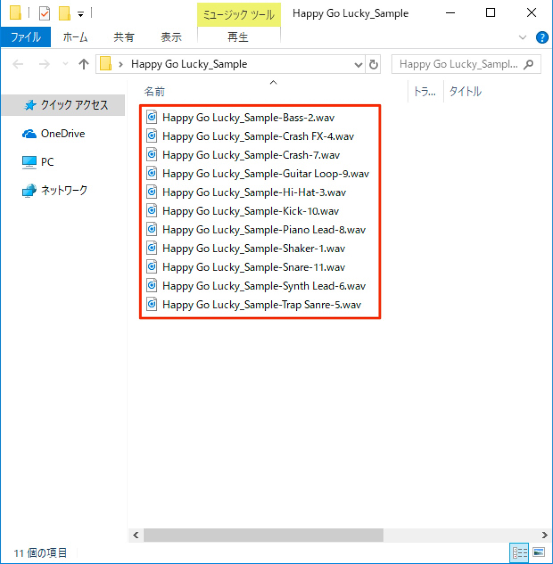Click the New Folder quick access icon
This screenshot has width=553, height=564.
coord(64,13)
